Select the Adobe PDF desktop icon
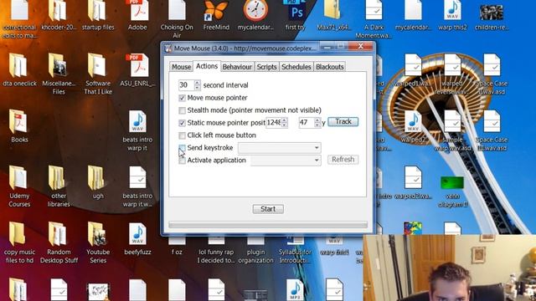 tap(137, 15)
